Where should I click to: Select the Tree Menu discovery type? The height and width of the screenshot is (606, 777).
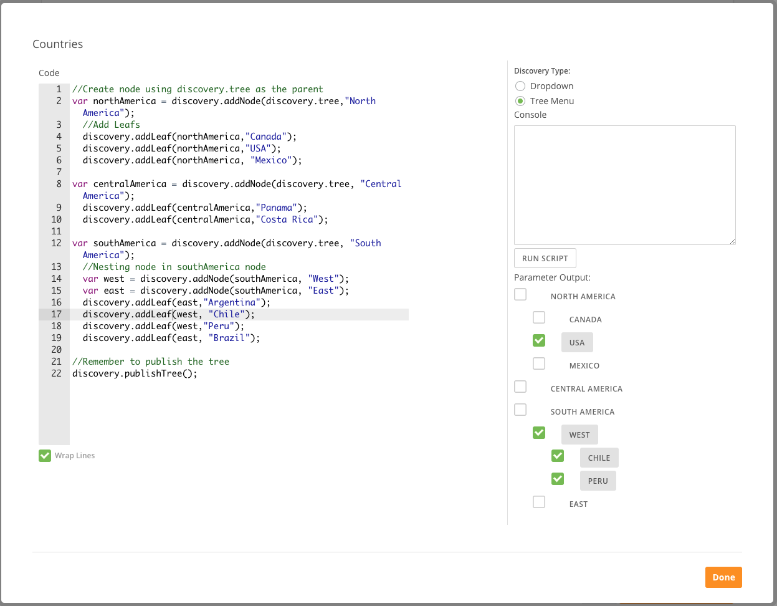click(520, 101)
